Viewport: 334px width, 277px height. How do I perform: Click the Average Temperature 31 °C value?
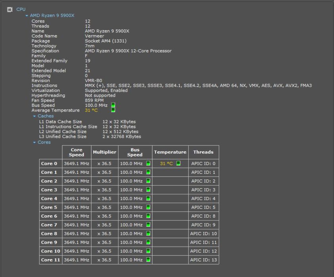(91, 110)
